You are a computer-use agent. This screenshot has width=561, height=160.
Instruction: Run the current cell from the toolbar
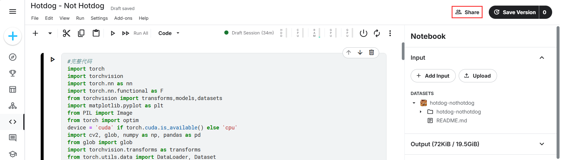click(x=113, y=33)
